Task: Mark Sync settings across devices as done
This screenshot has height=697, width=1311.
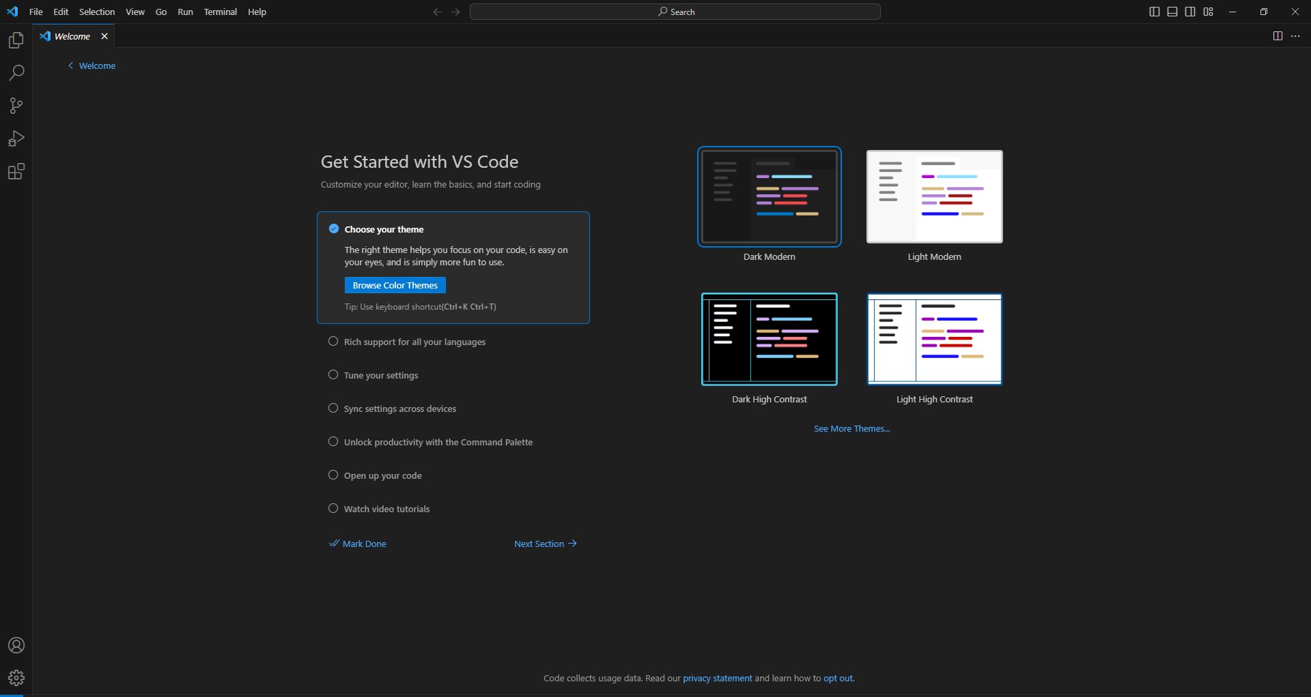Action: pyautogui.click(x=333, y=408)
